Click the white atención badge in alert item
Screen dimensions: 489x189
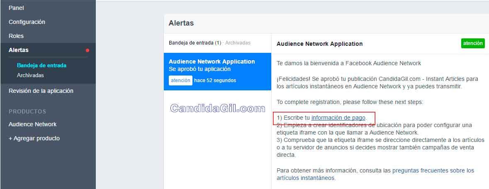[x=180, y=80]
